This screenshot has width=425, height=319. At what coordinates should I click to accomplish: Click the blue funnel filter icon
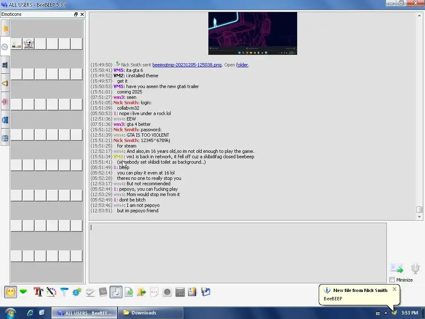[x=64, y=292]
